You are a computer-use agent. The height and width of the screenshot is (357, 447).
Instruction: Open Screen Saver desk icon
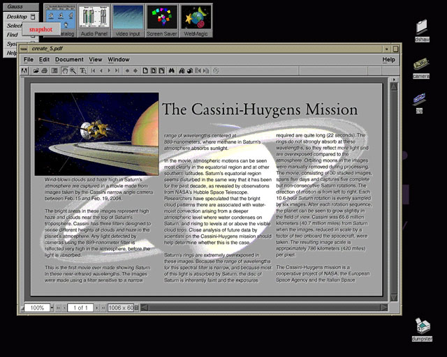coord(161,20)
